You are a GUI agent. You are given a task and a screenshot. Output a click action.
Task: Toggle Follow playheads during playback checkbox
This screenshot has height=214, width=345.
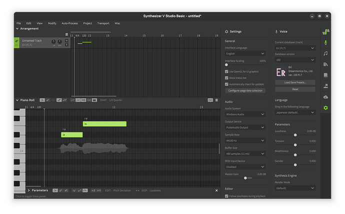[226, 196]
